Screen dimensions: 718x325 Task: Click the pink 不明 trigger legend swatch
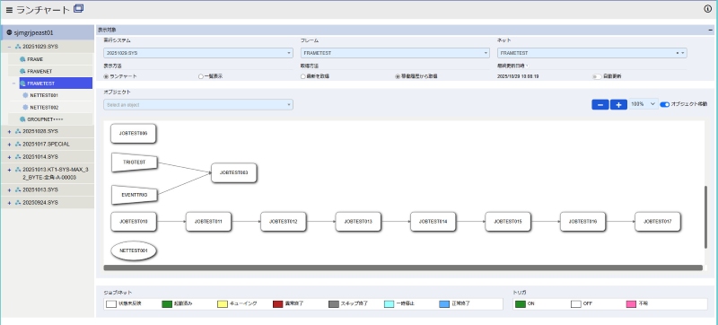[632, 304]
